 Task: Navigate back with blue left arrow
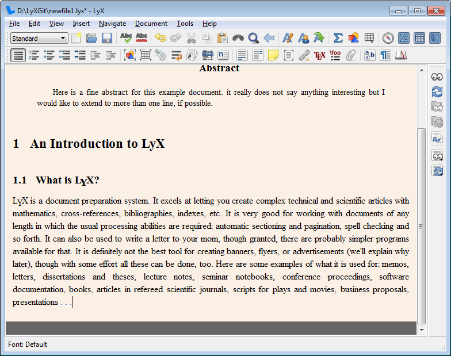269,38
